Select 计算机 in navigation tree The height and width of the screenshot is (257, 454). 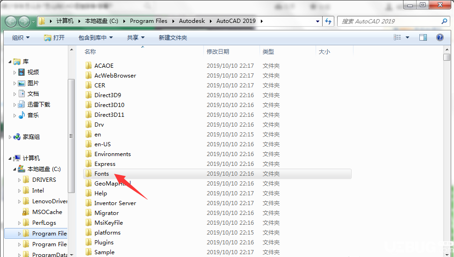[x=31, y=158]
